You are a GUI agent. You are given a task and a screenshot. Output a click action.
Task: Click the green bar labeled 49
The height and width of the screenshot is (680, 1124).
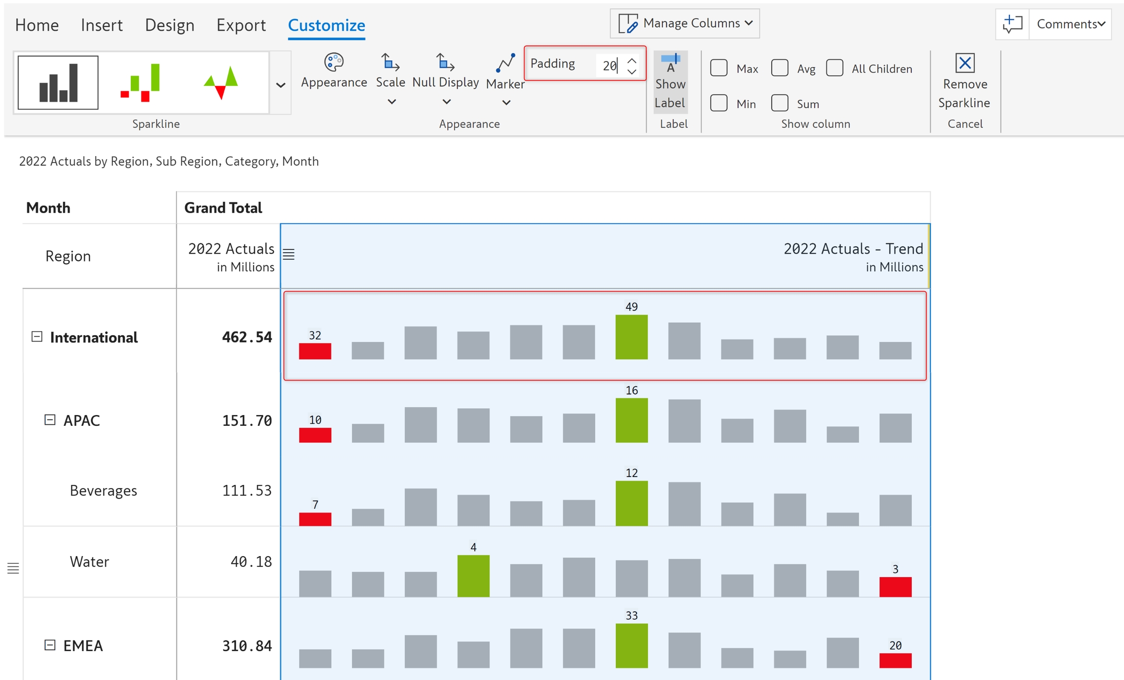coord(631,337)
